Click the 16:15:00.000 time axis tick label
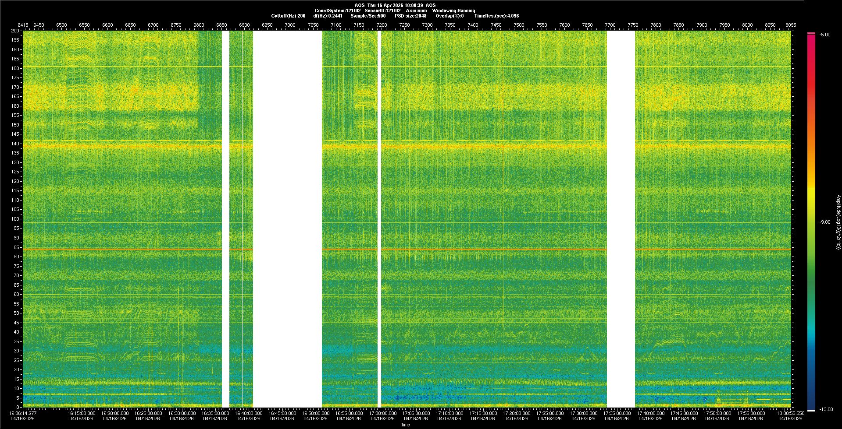This screenshot has height=429, width=842. pos(81,413)
